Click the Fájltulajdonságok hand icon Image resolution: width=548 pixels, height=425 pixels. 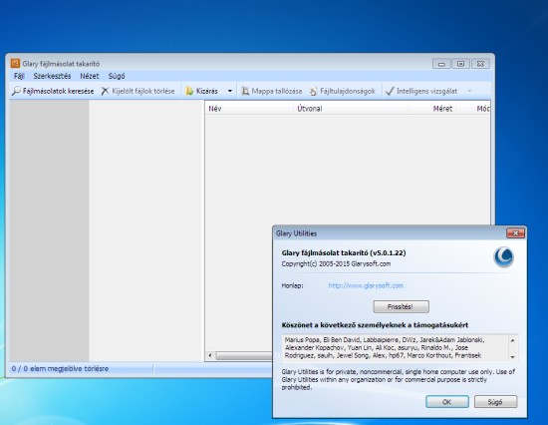[314, 91]
